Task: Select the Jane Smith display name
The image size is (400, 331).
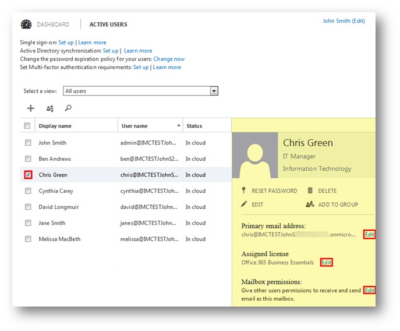Action: 52,223
